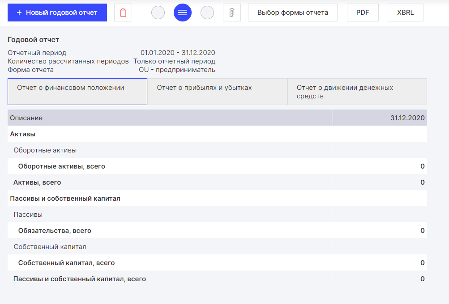
Task: Click the 'Количество рассчитанных периодов' label
Action: [x=68, y=61]
